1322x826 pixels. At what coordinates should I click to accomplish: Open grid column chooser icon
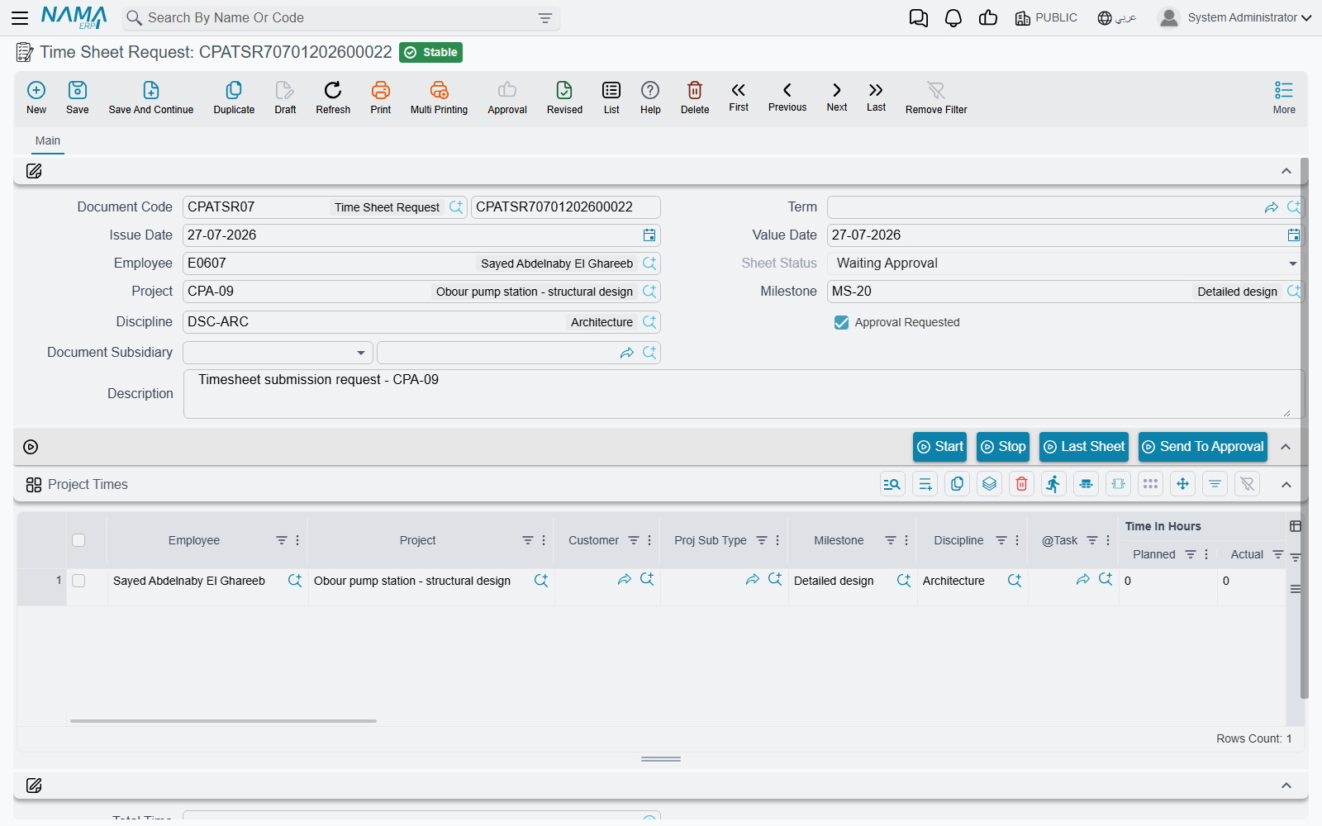click(x=1296, y=526)
